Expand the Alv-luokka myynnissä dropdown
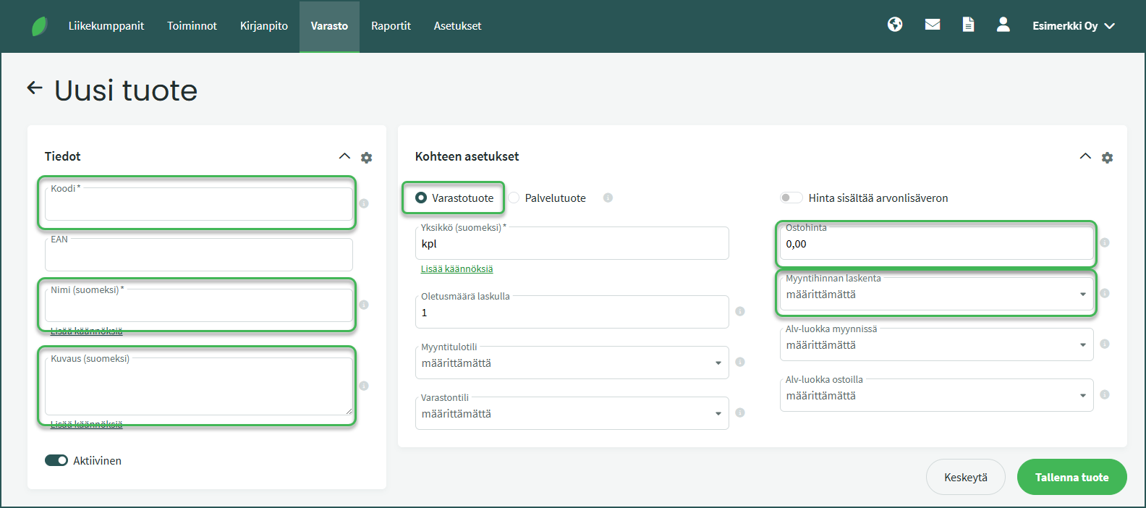 pos(936,345)
